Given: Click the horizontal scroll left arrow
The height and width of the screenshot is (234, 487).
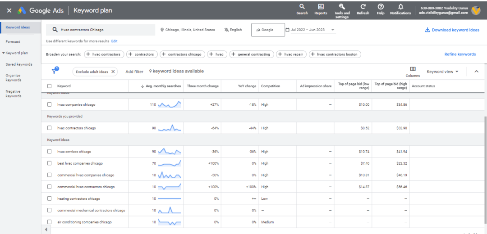Looking at the screenshot, I should (x=46, y=229).
